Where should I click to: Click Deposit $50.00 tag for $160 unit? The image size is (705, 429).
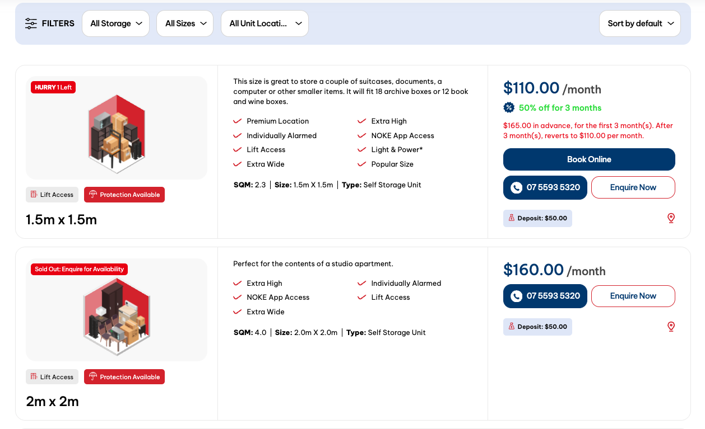(x=537, y=327)
